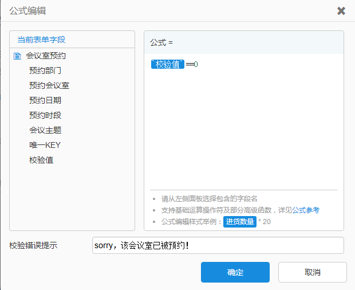Select the 会议室预约 form node label
The image size is (355, 290).
(x=46, y=56)
